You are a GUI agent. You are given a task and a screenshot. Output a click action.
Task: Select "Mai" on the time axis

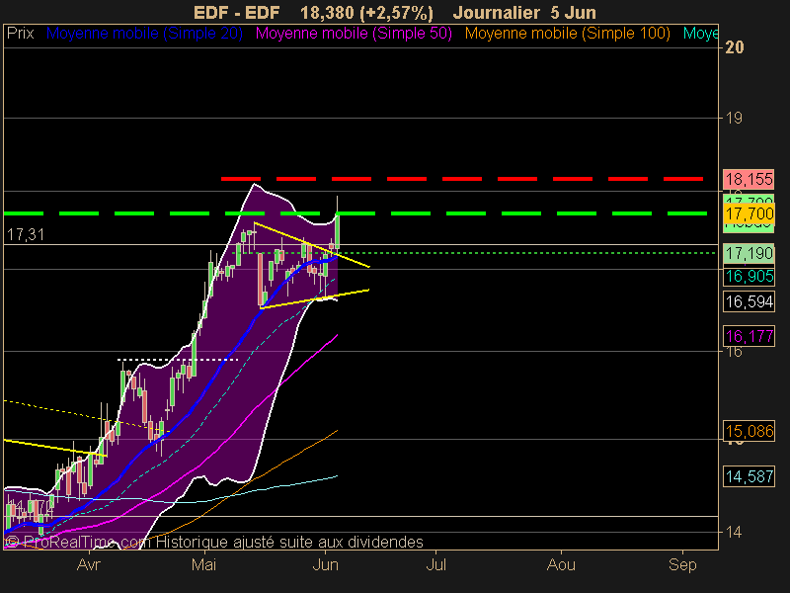click(204, 564)
